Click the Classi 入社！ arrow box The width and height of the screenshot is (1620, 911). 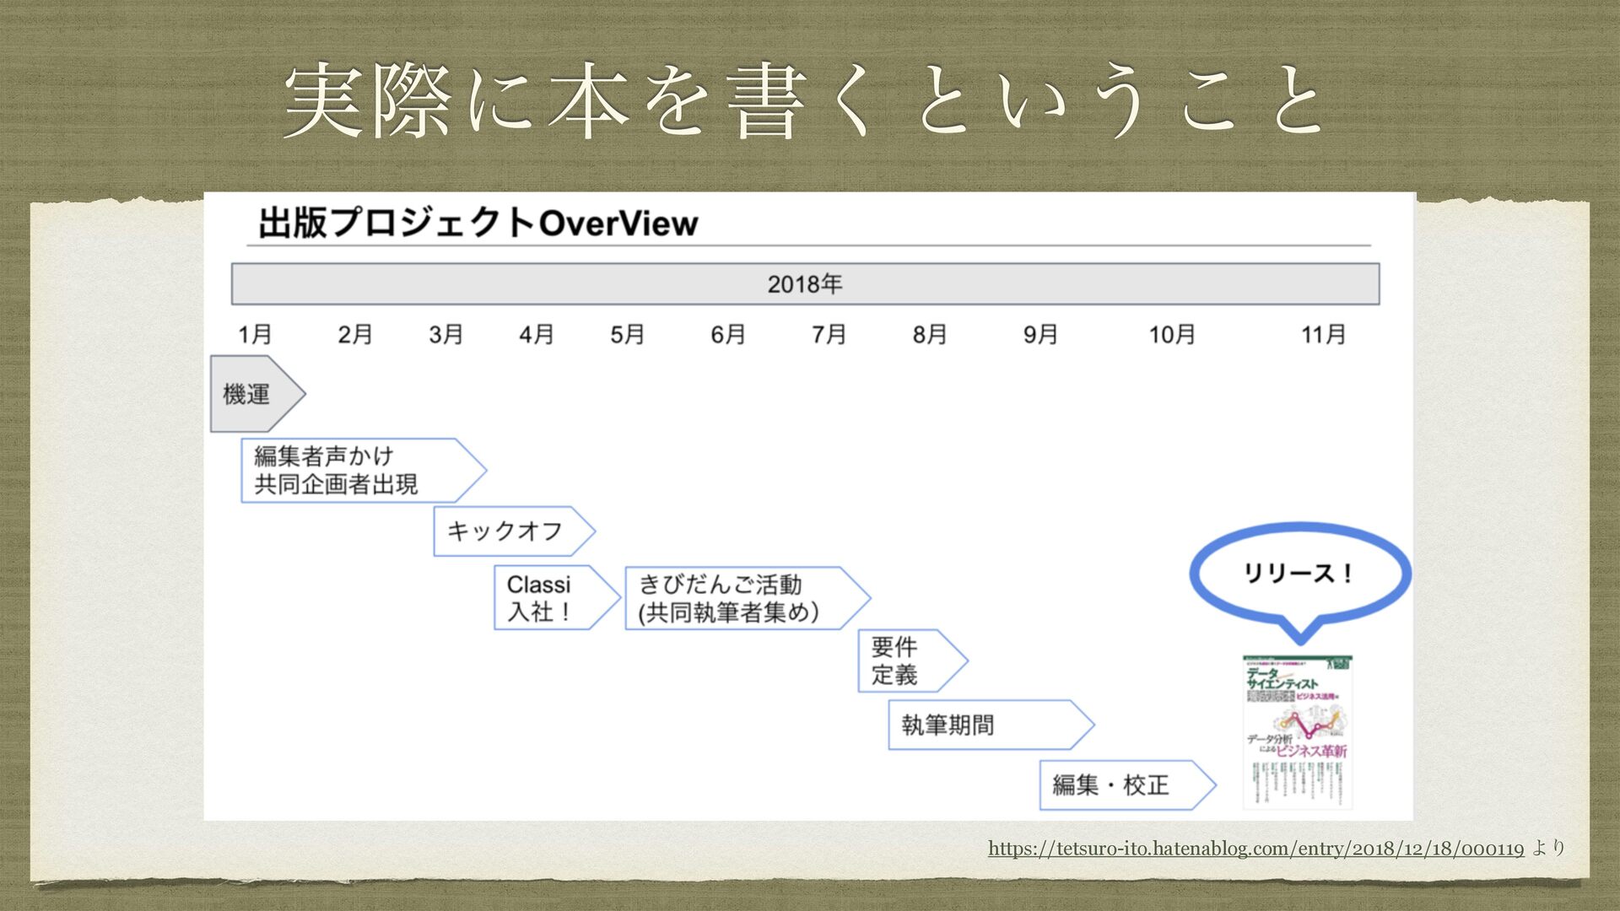coord(548,598)
